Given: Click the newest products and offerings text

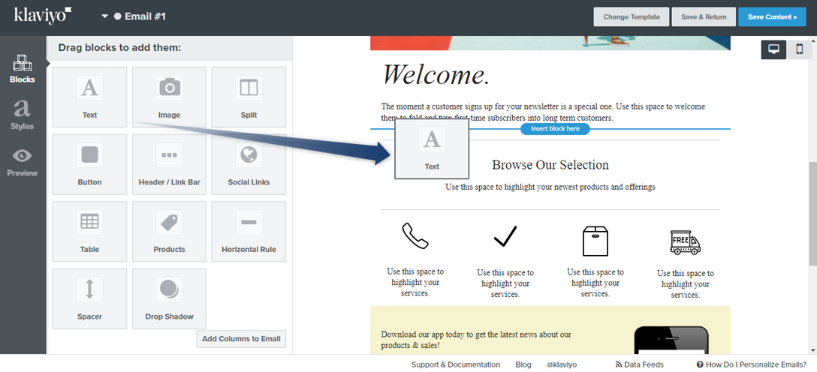Looking at the screenshot, I should click(550, 187).
